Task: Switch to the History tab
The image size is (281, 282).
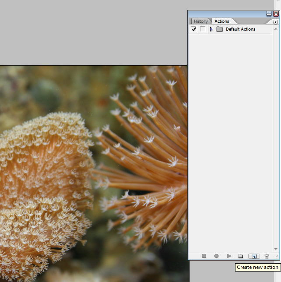Action: click(201, 21)
